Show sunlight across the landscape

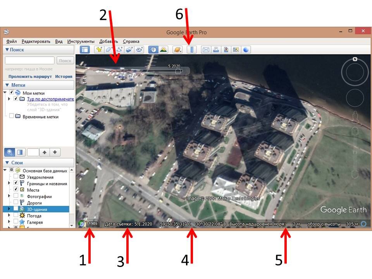pyautogui.click(x=164, y=50)
